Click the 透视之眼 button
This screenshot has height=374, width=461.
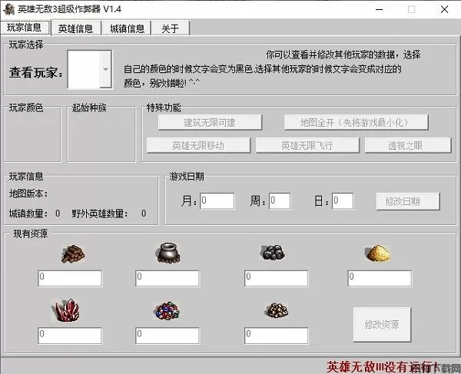click(x=408, y=145)
